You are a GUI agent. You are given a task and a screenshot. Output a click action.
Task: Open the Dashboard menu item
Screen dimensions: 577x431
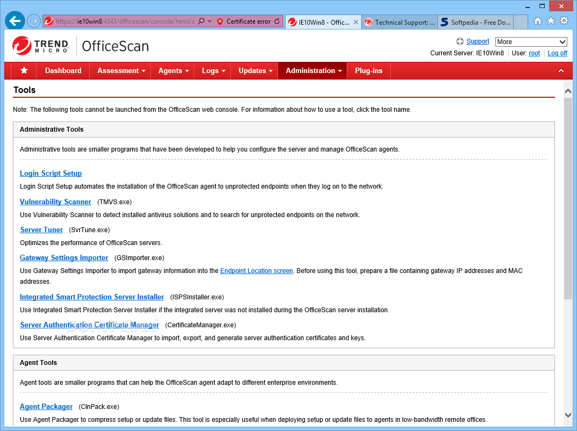[x=63, y=70]
